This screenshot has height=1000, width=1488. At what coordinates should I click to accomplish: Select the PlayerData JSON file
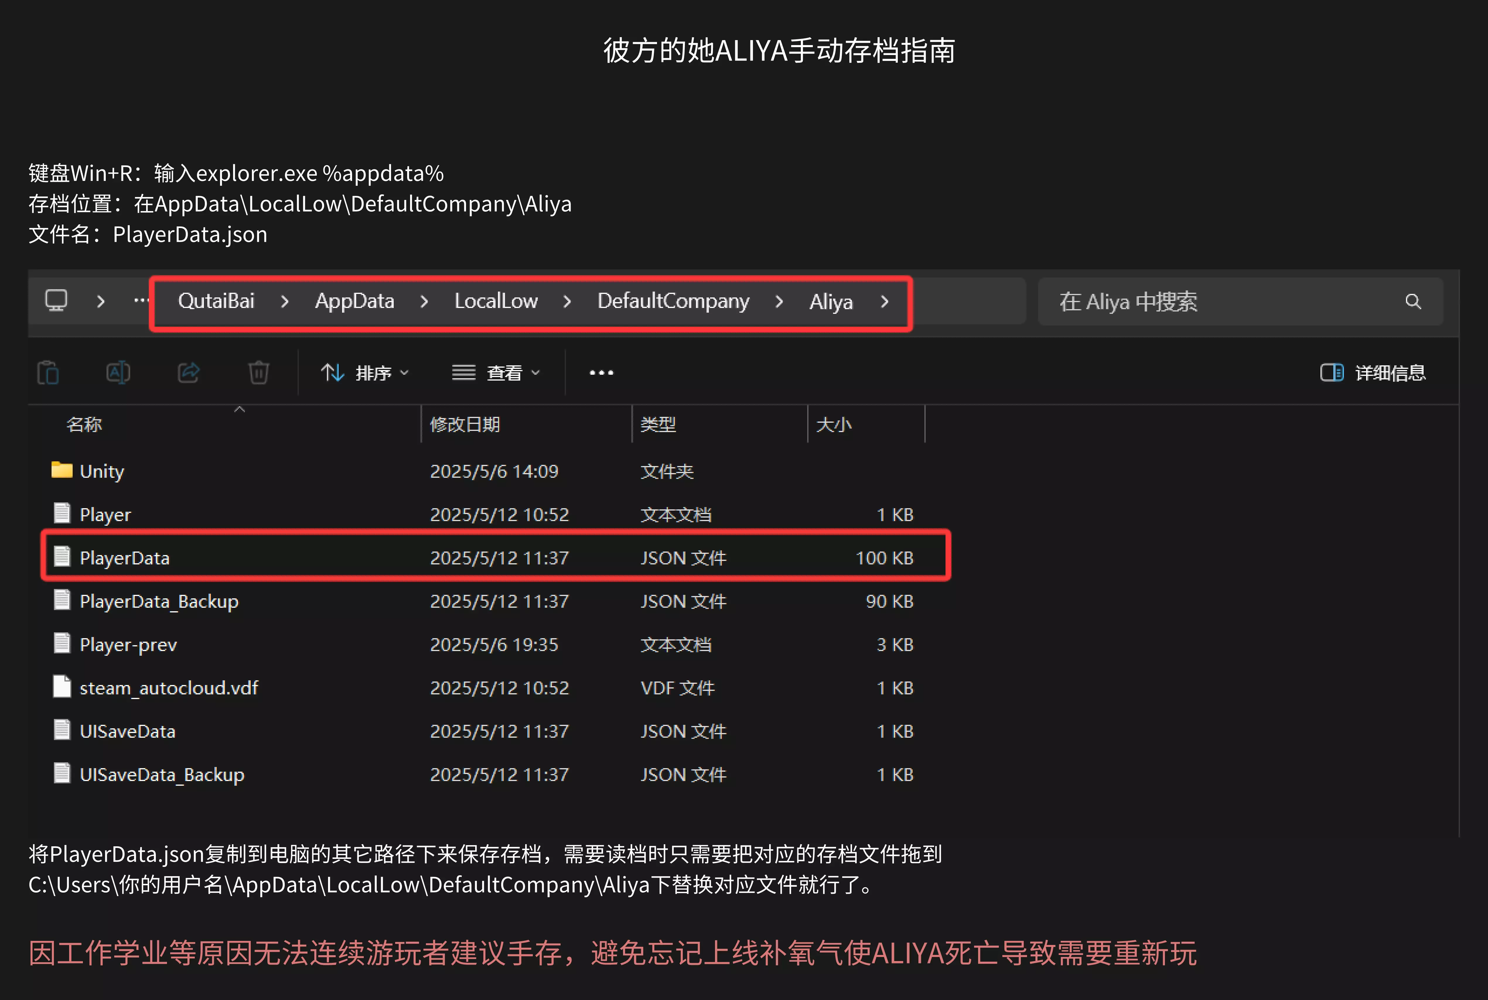click(x=125, y=558)
